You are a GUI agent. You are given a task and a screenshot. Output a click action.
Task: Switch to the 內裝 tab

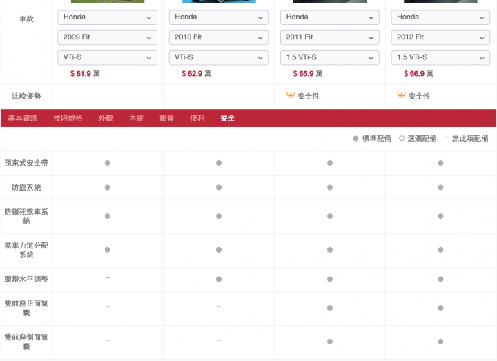tap(136, 118)
